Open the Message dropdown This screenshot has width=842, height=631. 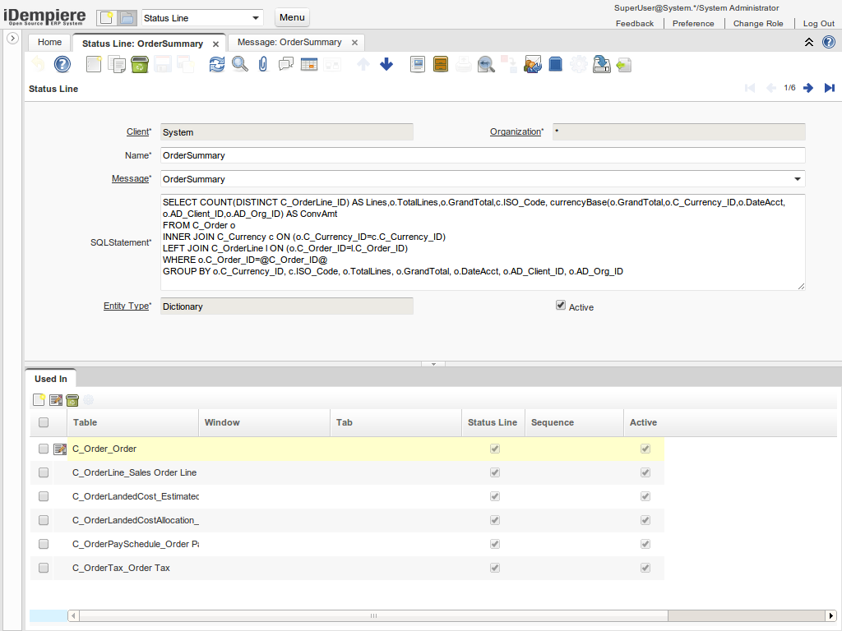[797, 178]
